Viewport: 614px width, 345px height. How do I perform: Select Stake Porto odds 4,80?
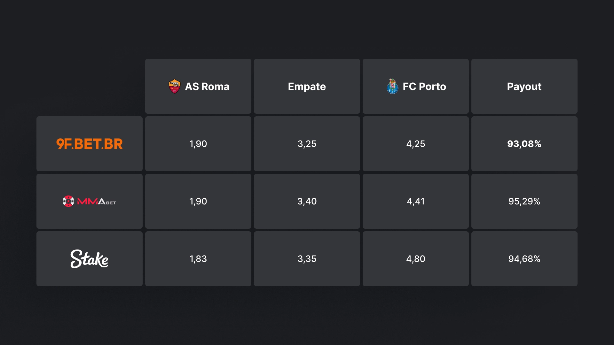(416, 259)
